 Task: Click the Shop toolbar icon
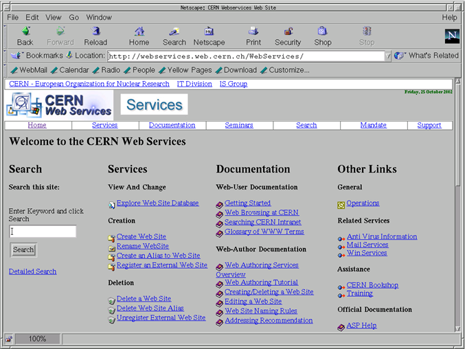coord(322,31)
